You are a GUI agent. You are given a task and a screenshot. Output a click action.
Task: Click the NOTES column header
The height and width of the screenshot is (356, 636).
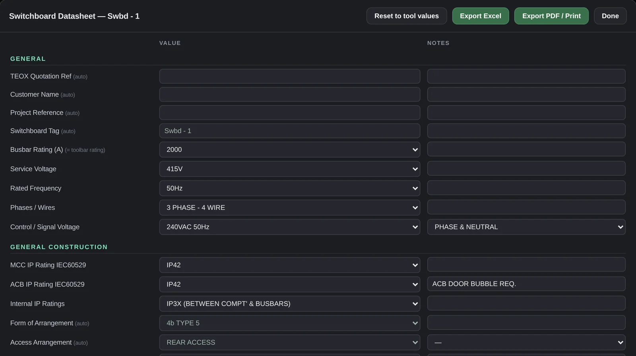pyautogui.click(x=438, y=43)
